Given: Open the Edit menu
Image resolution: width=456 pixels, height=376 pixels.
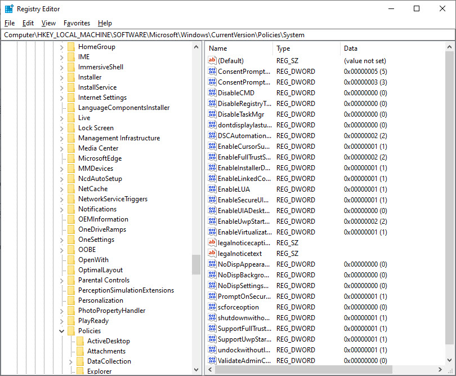Looking at the screenshot, I should coord(28,23).
